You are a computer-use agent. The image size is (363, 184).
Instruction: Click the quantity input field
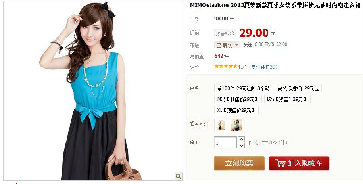click(225, 142)
